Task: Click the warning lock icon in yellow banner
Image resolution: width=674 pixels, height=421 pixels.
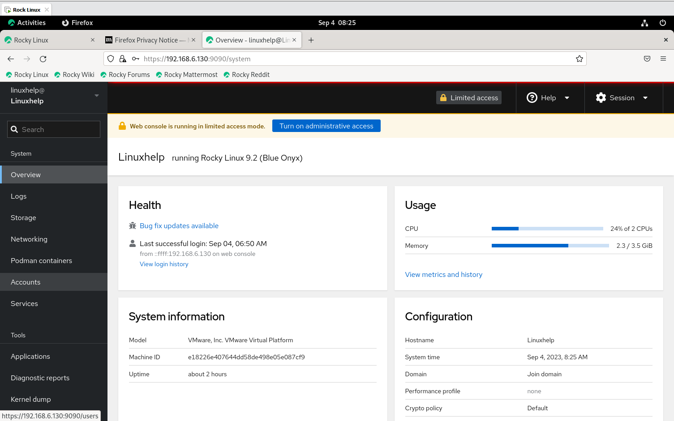Action: coord(122,126)
